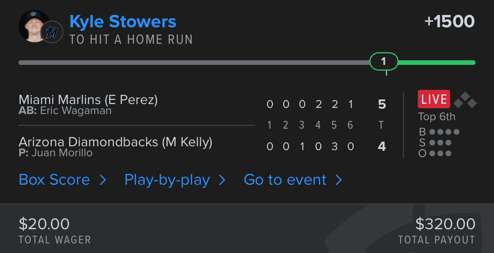The width and height of the screenshot is (494, 253).
Task: Click the Kyle Stowers player name
Action: (x=123, y=21)
